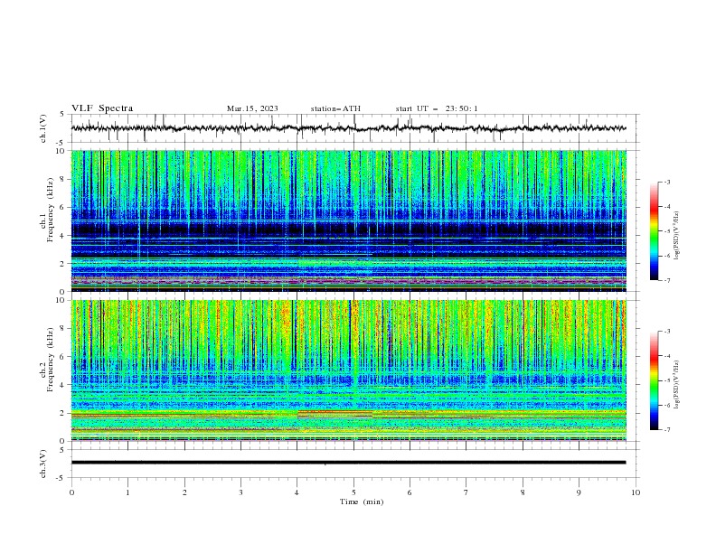Click the 'Time (min)' axis label

tap(362, 501)
